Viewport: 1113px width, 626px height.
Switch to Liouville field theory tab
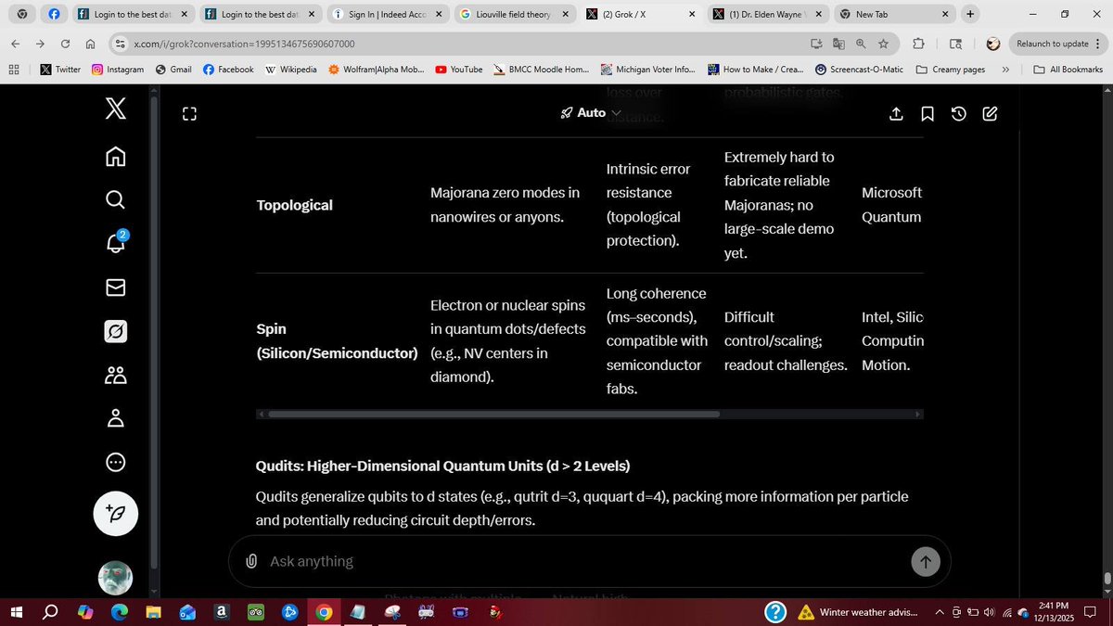pyautogui.click(x=512, y=15)
